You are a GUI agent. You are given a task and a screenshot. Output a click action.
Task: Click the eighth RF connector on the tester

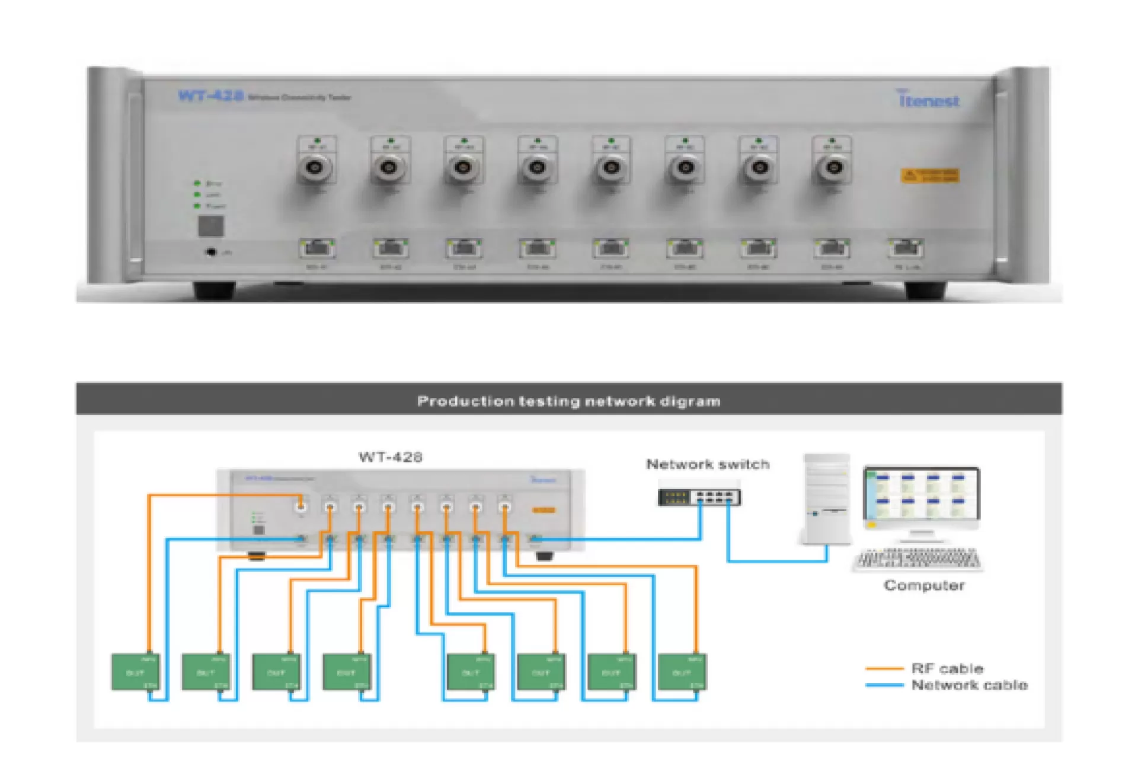pos(833,167)
